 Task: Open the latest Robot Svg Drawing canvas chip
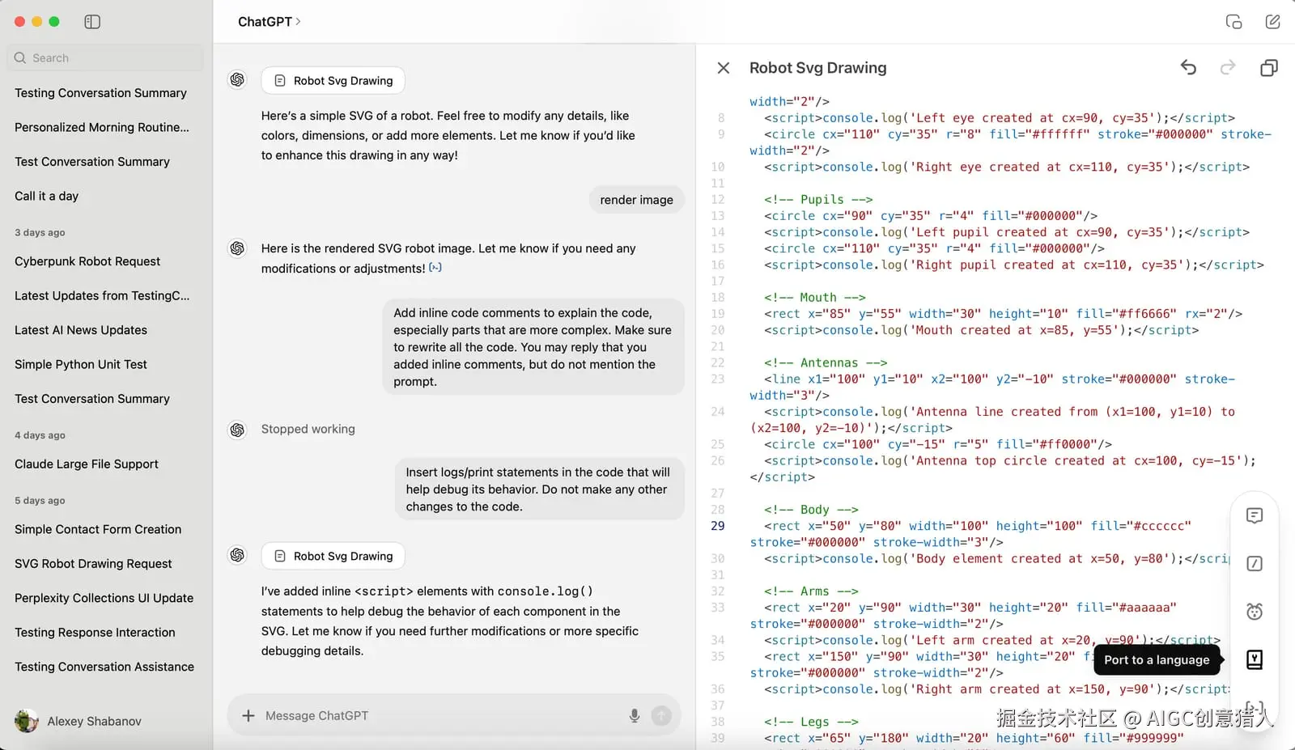pyautogui.click(x=333, y=556)
